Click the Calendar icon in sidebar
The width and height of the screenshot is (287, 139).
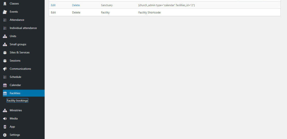5,85
